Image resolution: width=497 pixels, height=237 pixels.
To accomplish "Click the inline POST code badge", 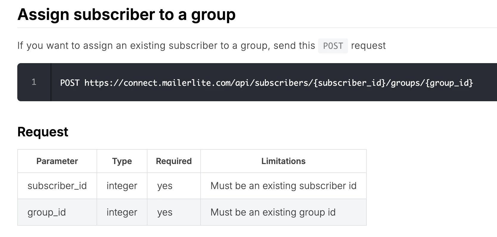I will (x=333, y=46).
